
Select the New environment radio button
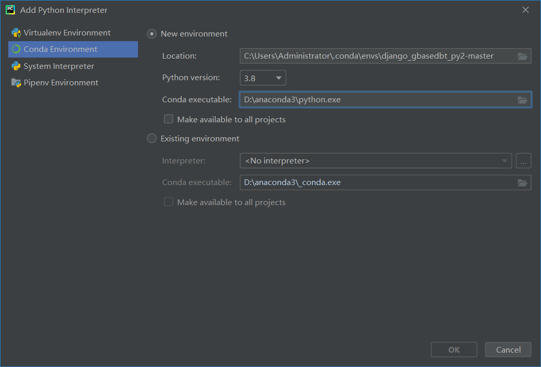pos(152,34)
